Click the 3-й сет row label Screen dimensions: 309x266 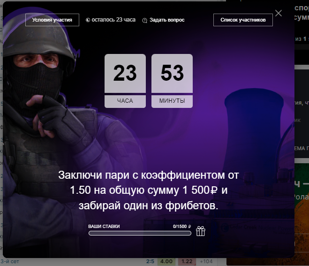pos(10,261)
